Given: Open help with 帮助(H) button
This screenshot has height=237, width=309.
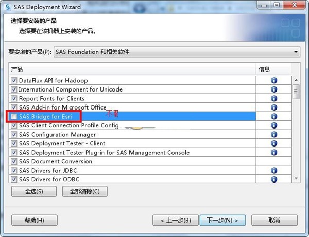Looking at the screenshot, I should 35,220.
